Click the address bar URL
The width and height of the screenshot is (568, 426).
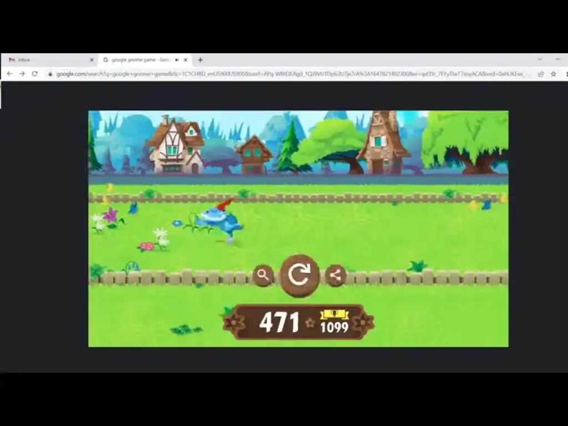(x=293, y=74)
